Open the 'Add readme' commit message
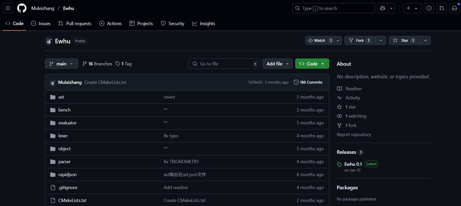 (176, 188)
